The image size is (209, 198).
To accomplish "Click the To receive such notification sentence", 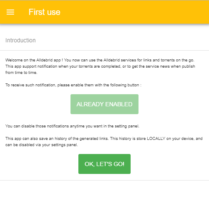I will [73, 85].
